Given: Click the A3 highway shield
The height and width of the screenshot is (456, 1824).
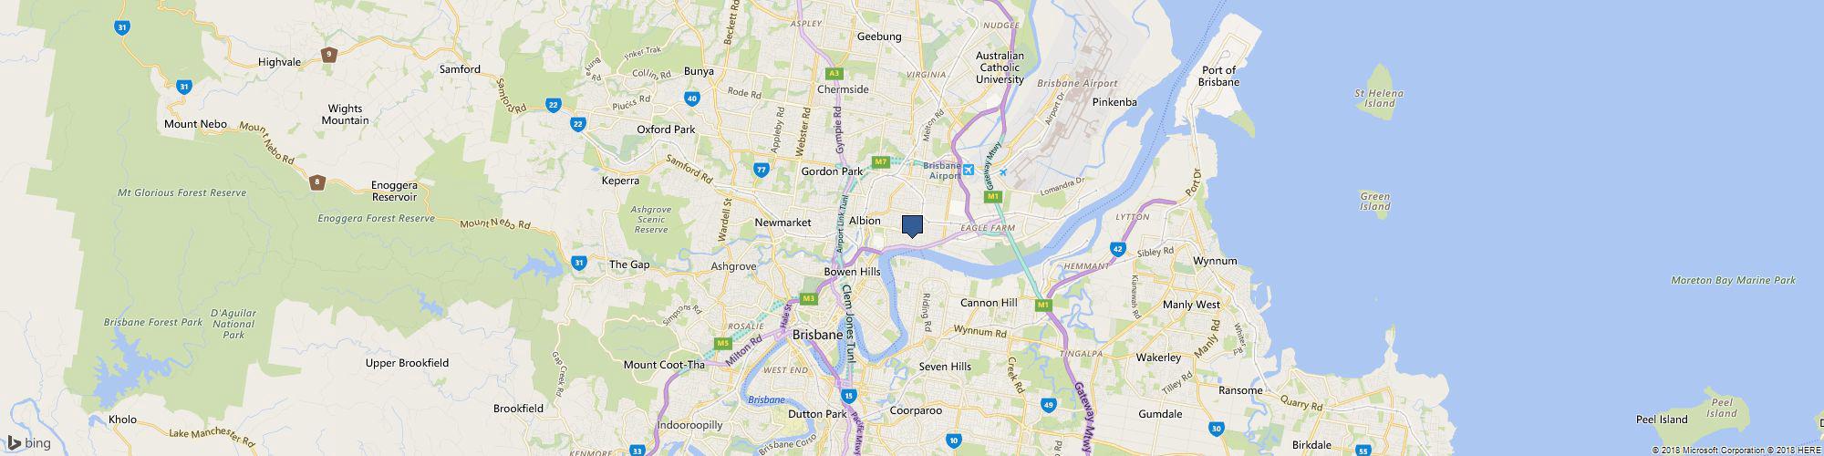Looking at the screenshot, I should click(833, 73).
